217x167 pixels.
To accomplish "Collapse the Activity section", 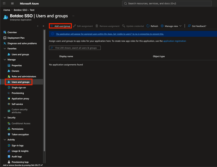I will click(5, 140).
